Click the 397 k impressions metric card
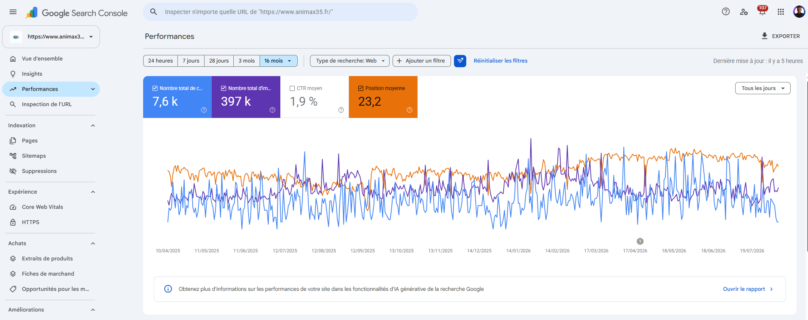808x320 pixels. 246,97
